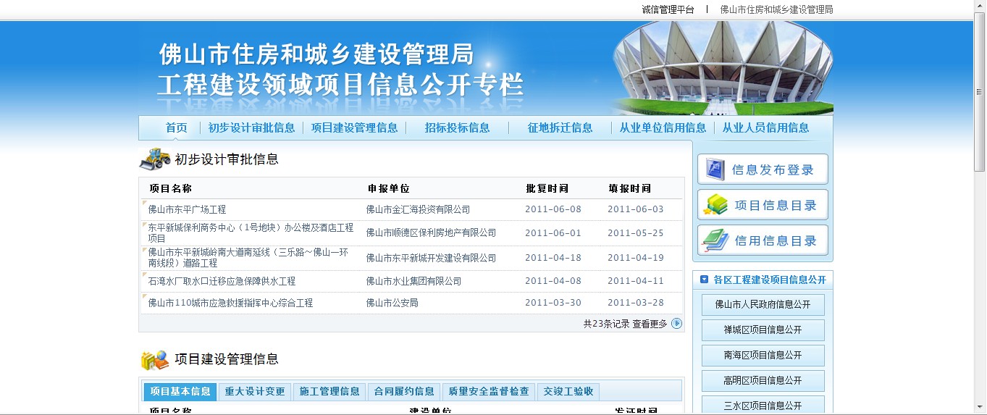Click the 项目信息目录 stacked books icon
The image size is (987, 415).
pos(715,205)
